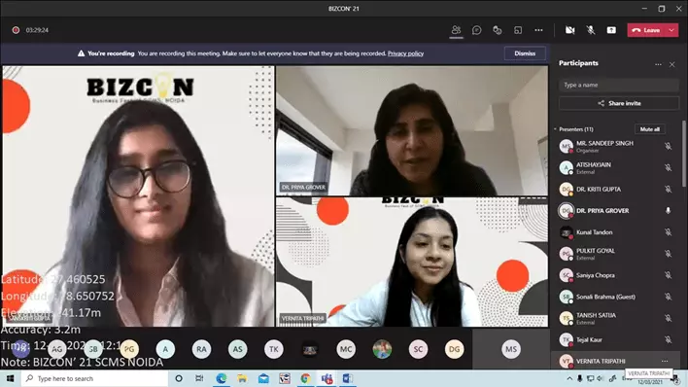Open more options for VERNITA TRIPATHI

tap(665, 361)
